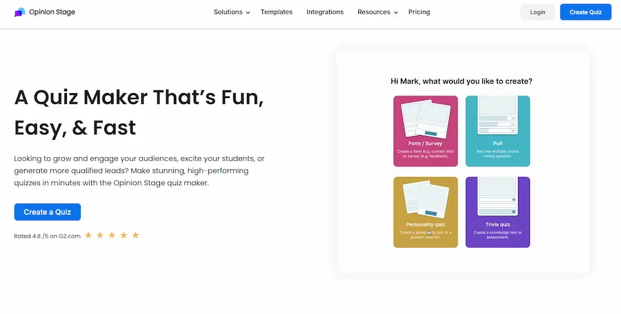
Task: Click the Opinion Stage logo icon
Action: click(19, 12)
